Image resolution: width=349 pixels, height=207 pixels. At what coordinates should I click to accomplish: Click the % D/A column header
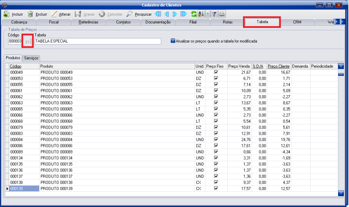coord(259,67)
